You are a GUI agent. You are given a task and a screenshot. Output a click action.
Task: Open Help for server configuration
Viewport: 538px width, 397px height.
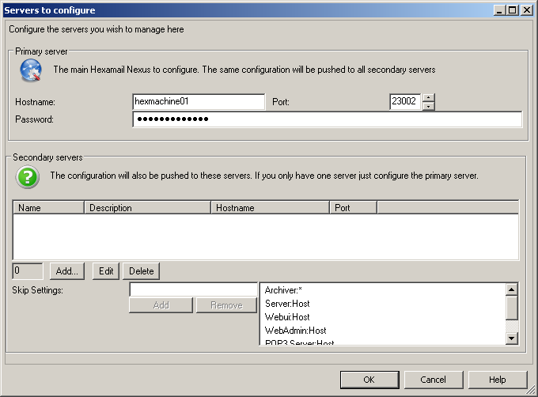tap(498, 380)
